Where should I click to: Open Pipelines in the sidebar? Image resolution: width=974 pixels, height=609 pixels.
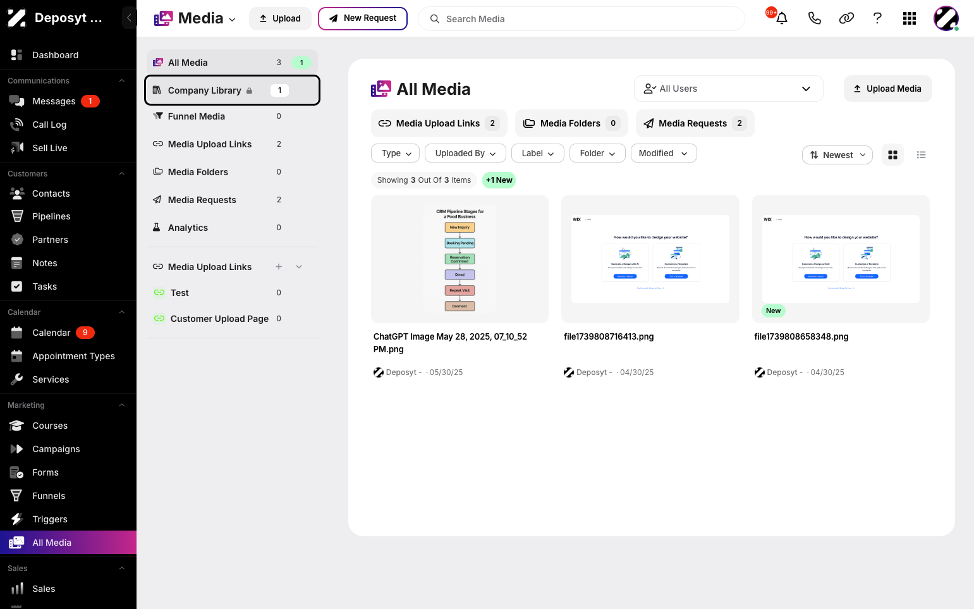(x=68, y=216)
